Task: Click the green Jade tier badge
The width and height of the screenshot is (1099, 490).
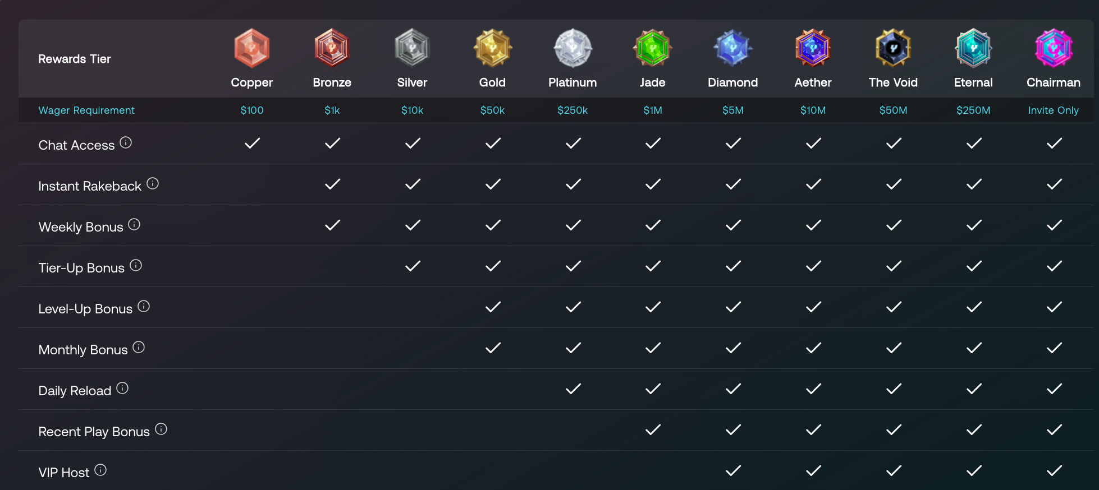Action: coord(653,48)
